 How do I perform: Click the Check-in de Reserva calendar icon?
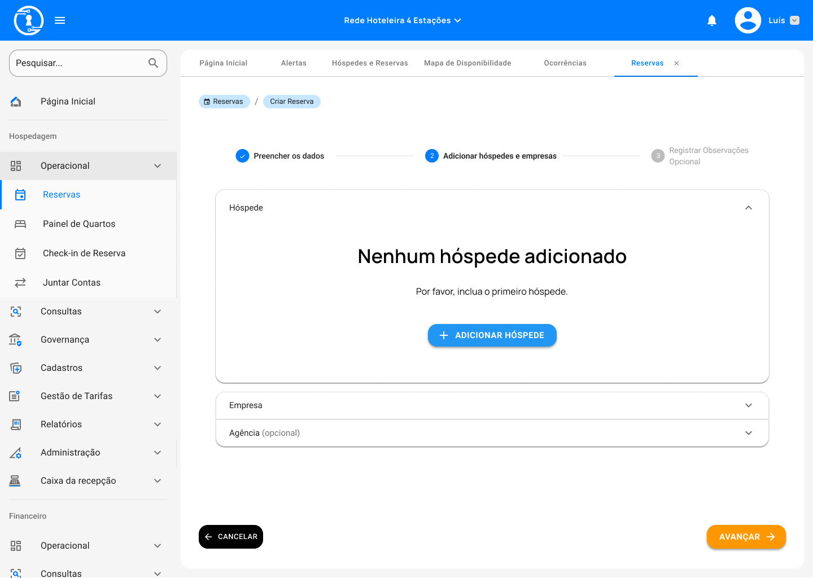[20, 253]
